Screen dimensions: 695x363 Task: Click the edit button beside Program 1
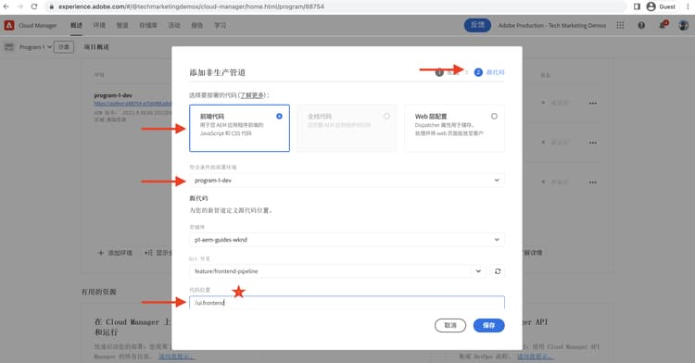click(x=64, y=47)
